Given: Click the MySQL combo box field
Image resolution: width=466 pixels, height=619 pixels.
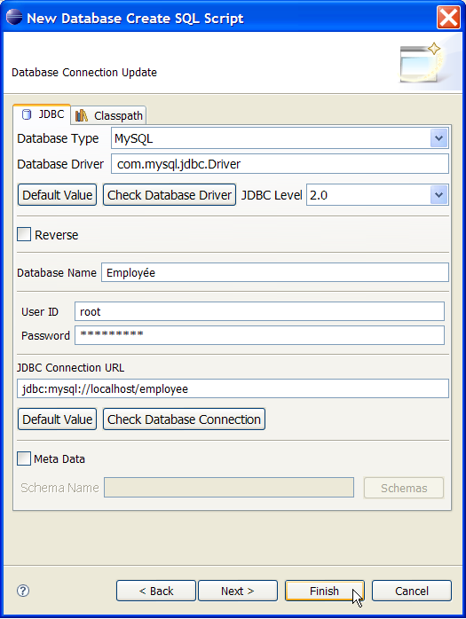Looking at the screenshot, I should 280,138.
